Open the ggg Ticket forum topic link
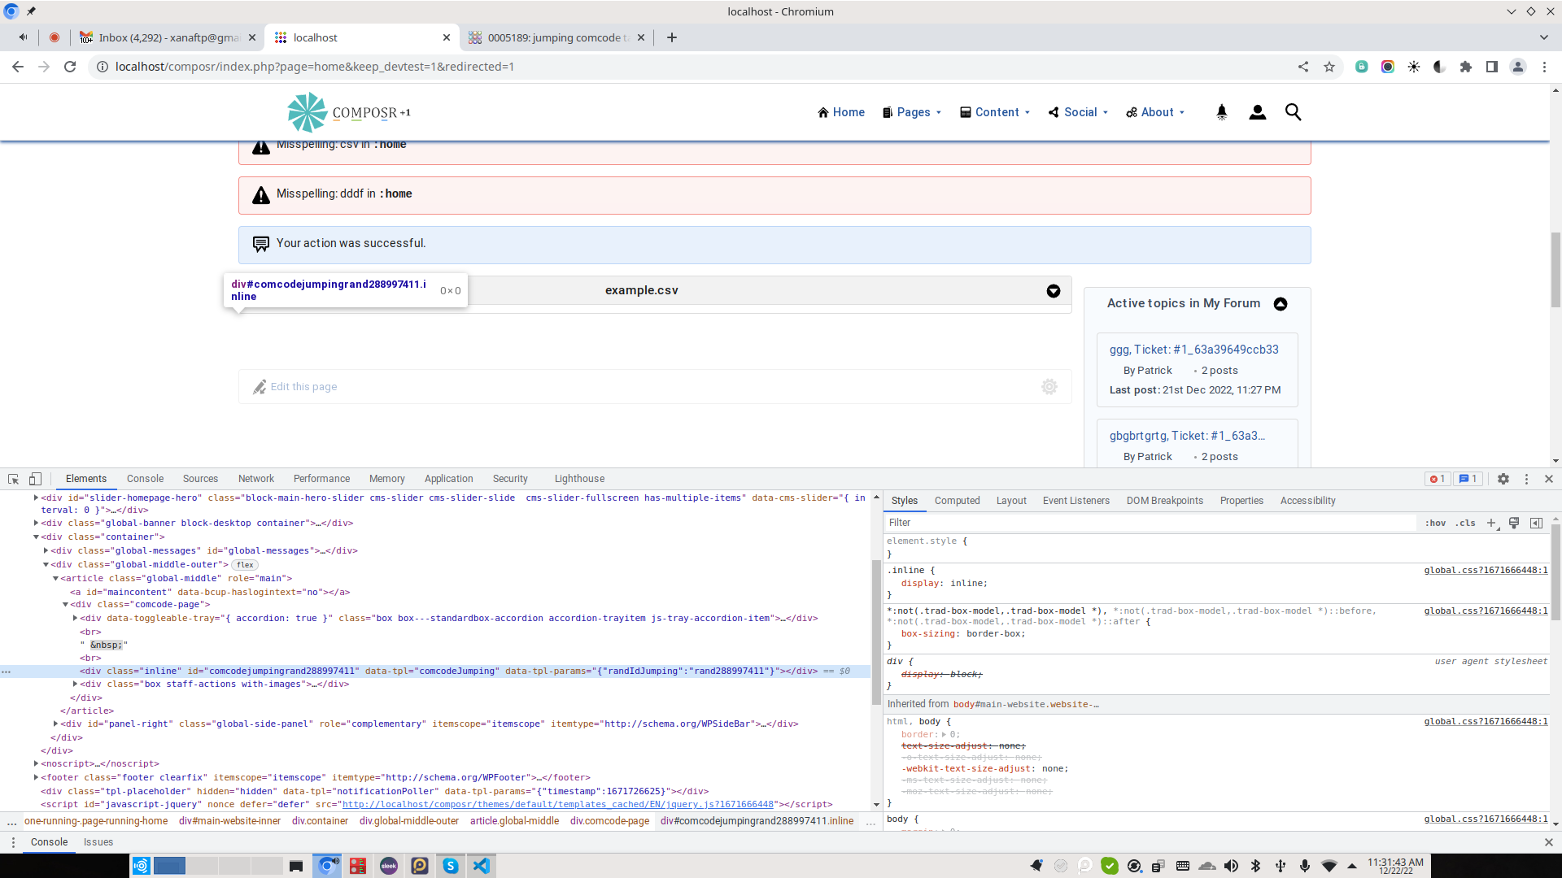The height and width of the screenshot is (878, 1562). point(1193,350)
